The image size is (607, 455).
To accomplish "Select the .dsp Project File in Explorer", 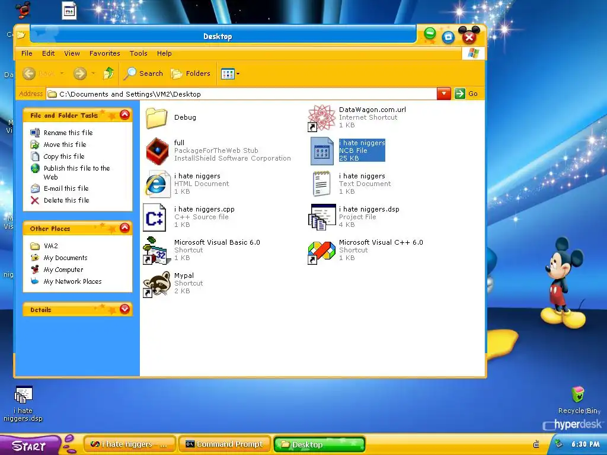I will pos(322,217).
